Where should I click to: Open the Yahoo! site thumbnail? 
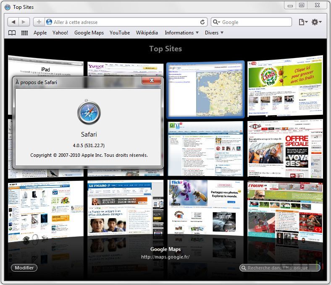pyautogui.click(x=126, y=69)
